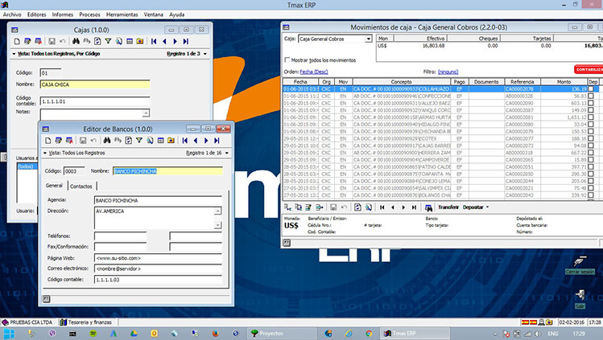Open the Depositar dropdown arrow

(485, 207)
